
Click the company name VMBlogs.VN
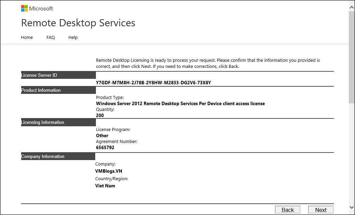pos(109,171)
